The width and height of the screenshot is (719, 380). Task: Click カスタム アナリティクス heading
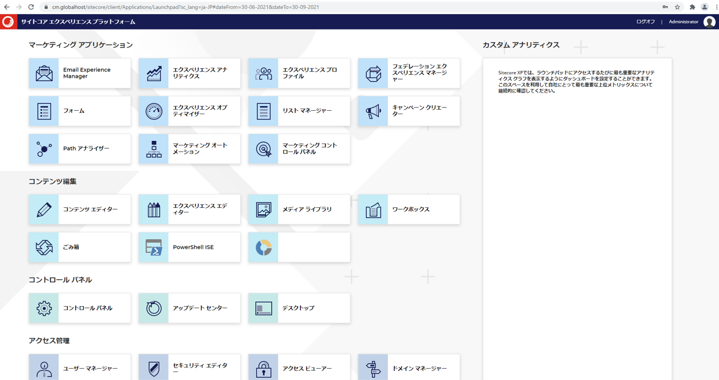pyautogui.click(x=521, y=45)
